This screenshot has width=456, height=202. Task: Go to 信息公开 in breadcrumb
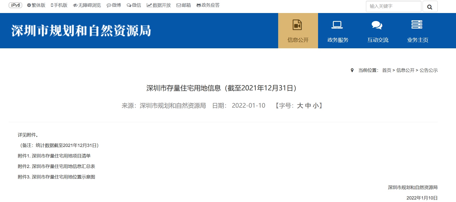pos(405,70)
